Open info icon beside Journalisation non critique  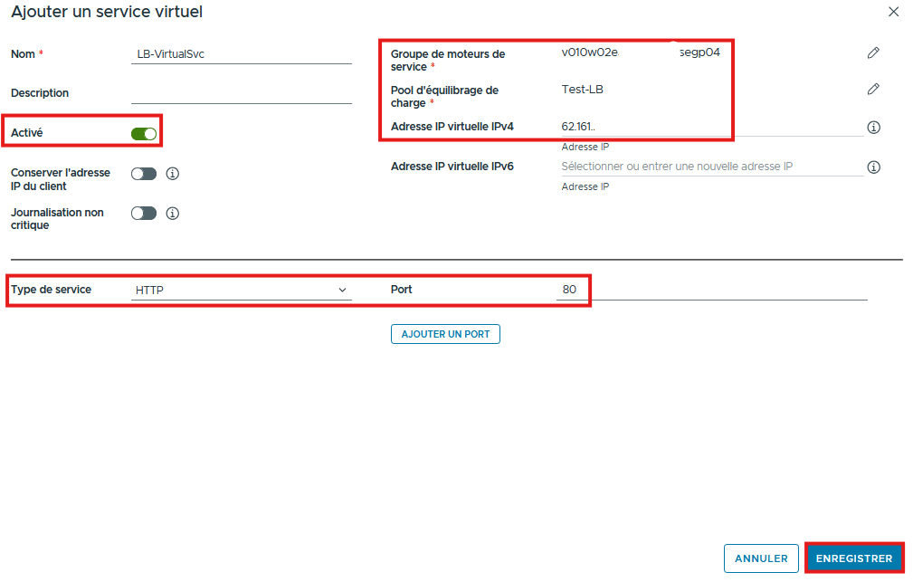pos(173,214)
